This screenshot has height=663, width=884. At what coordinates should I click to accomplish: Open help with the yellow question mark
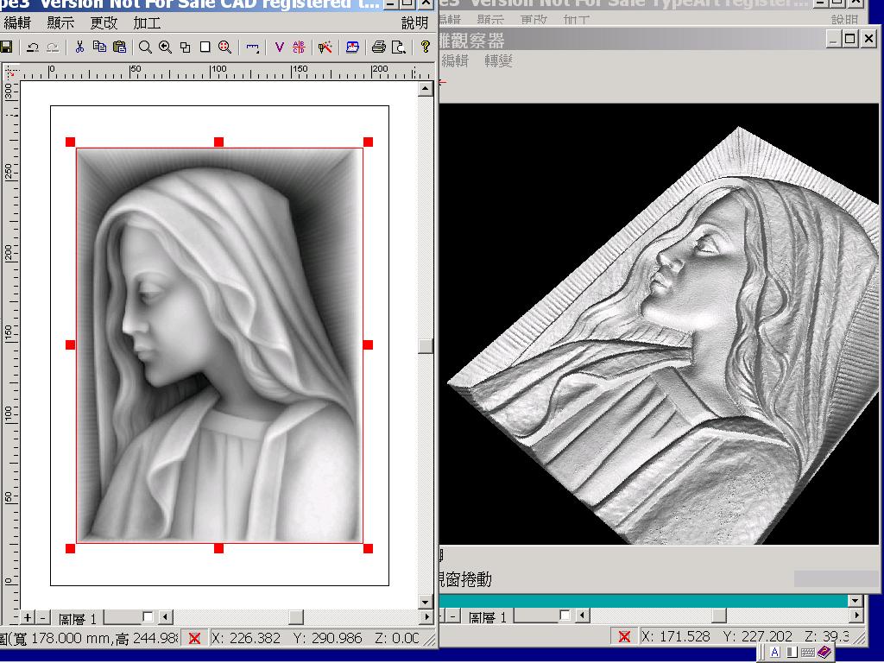[425, 47]
